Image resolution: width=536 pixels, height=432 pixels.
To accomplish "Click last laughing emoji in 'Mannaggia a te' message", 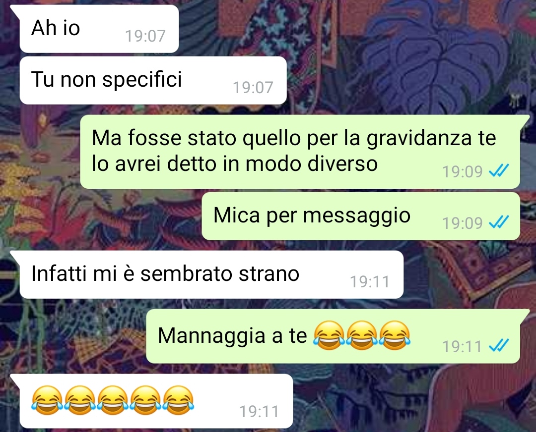I will click(395, 335).
